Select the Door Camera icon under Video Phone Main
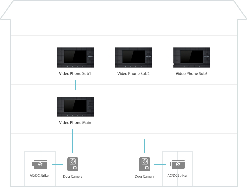Viewport: 247px width, 187px height. tap(73, 164)
